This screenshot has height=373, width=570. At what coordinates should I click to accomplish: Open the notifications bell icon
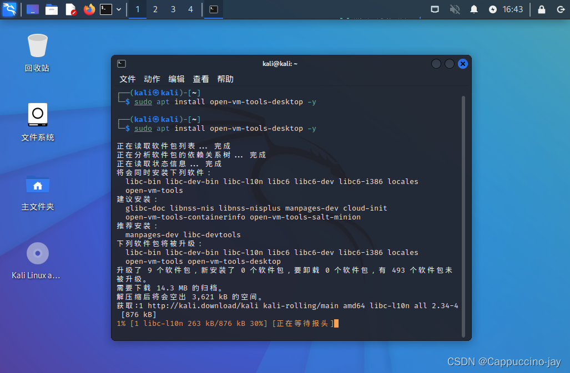[473, 9]
